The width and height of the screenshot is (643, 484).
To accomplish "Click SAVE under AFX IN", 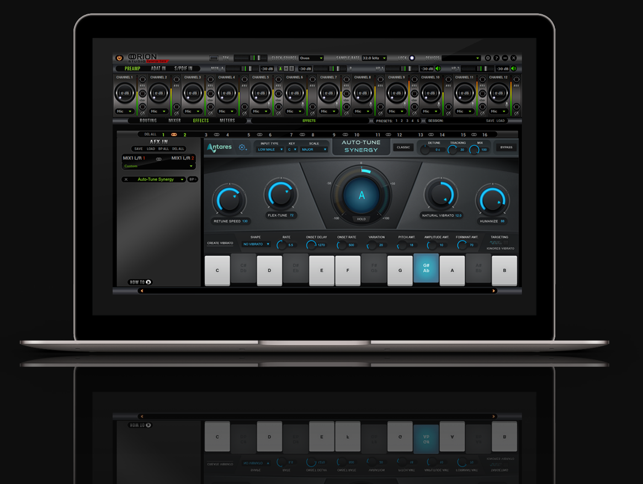I will pos(139,149).
